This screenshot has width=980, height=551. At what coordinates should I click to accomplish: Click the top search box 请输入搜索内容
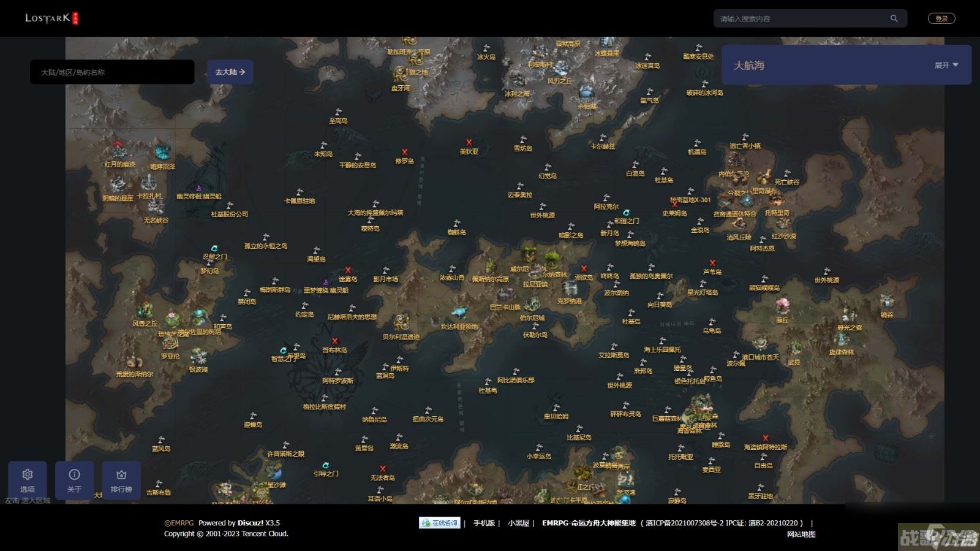coord(801,18)
